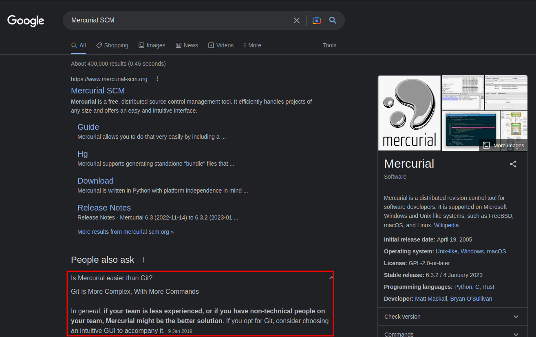Open search by image camera icon
536x337 pixels.
pyautogui.click(x=317, y=20)
